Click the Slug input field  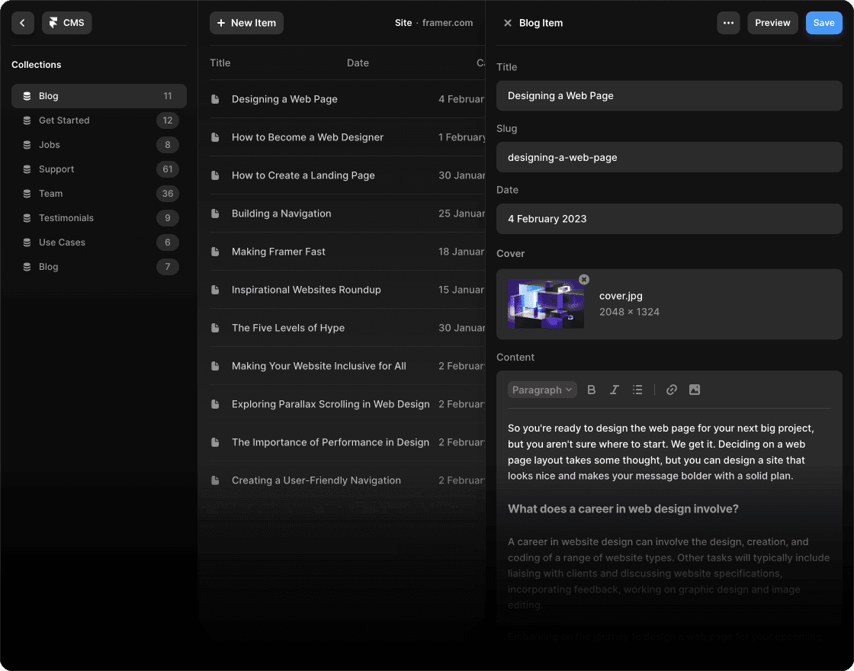tap(669, 157)
